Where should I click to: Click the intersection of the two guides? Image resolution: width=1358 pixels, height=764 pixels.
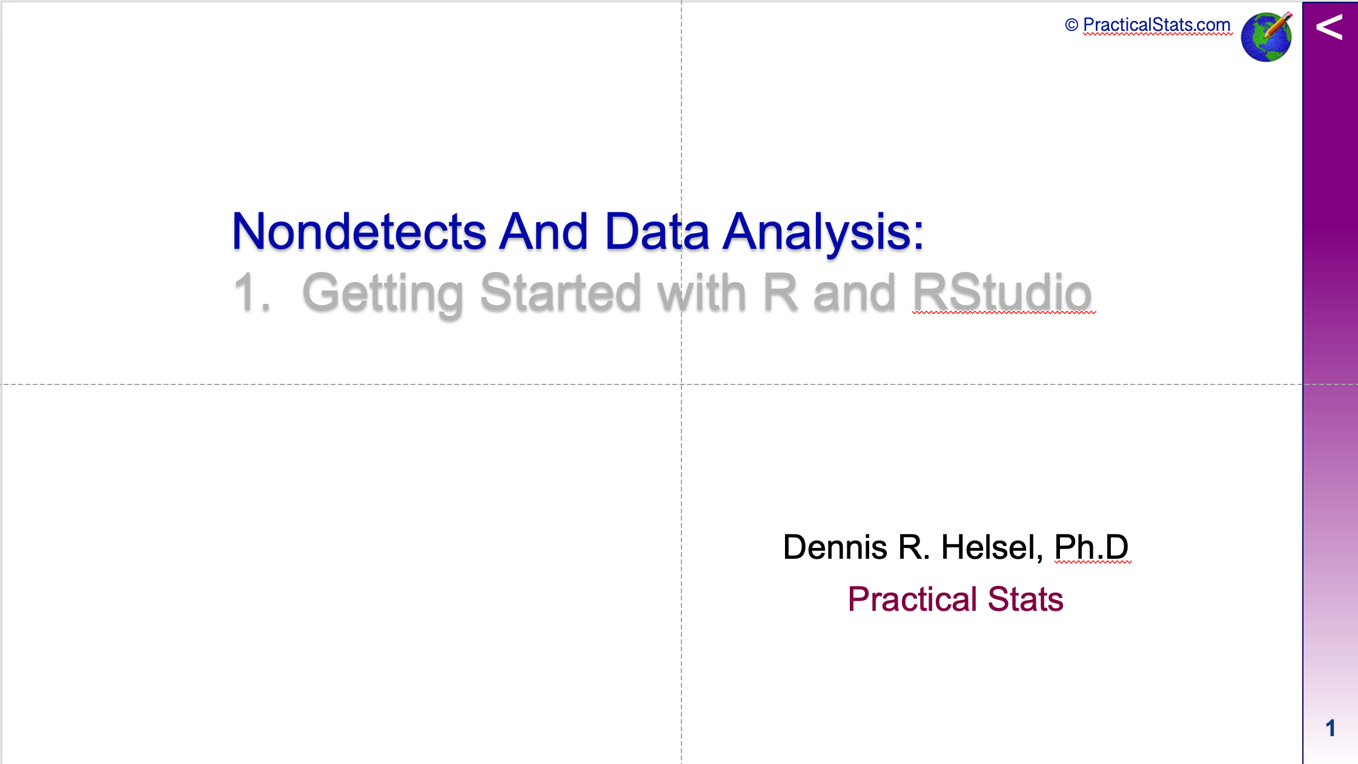pos(681,384)
